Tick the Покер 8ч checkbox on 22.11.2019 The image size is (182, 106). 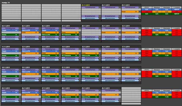[100, 74]
